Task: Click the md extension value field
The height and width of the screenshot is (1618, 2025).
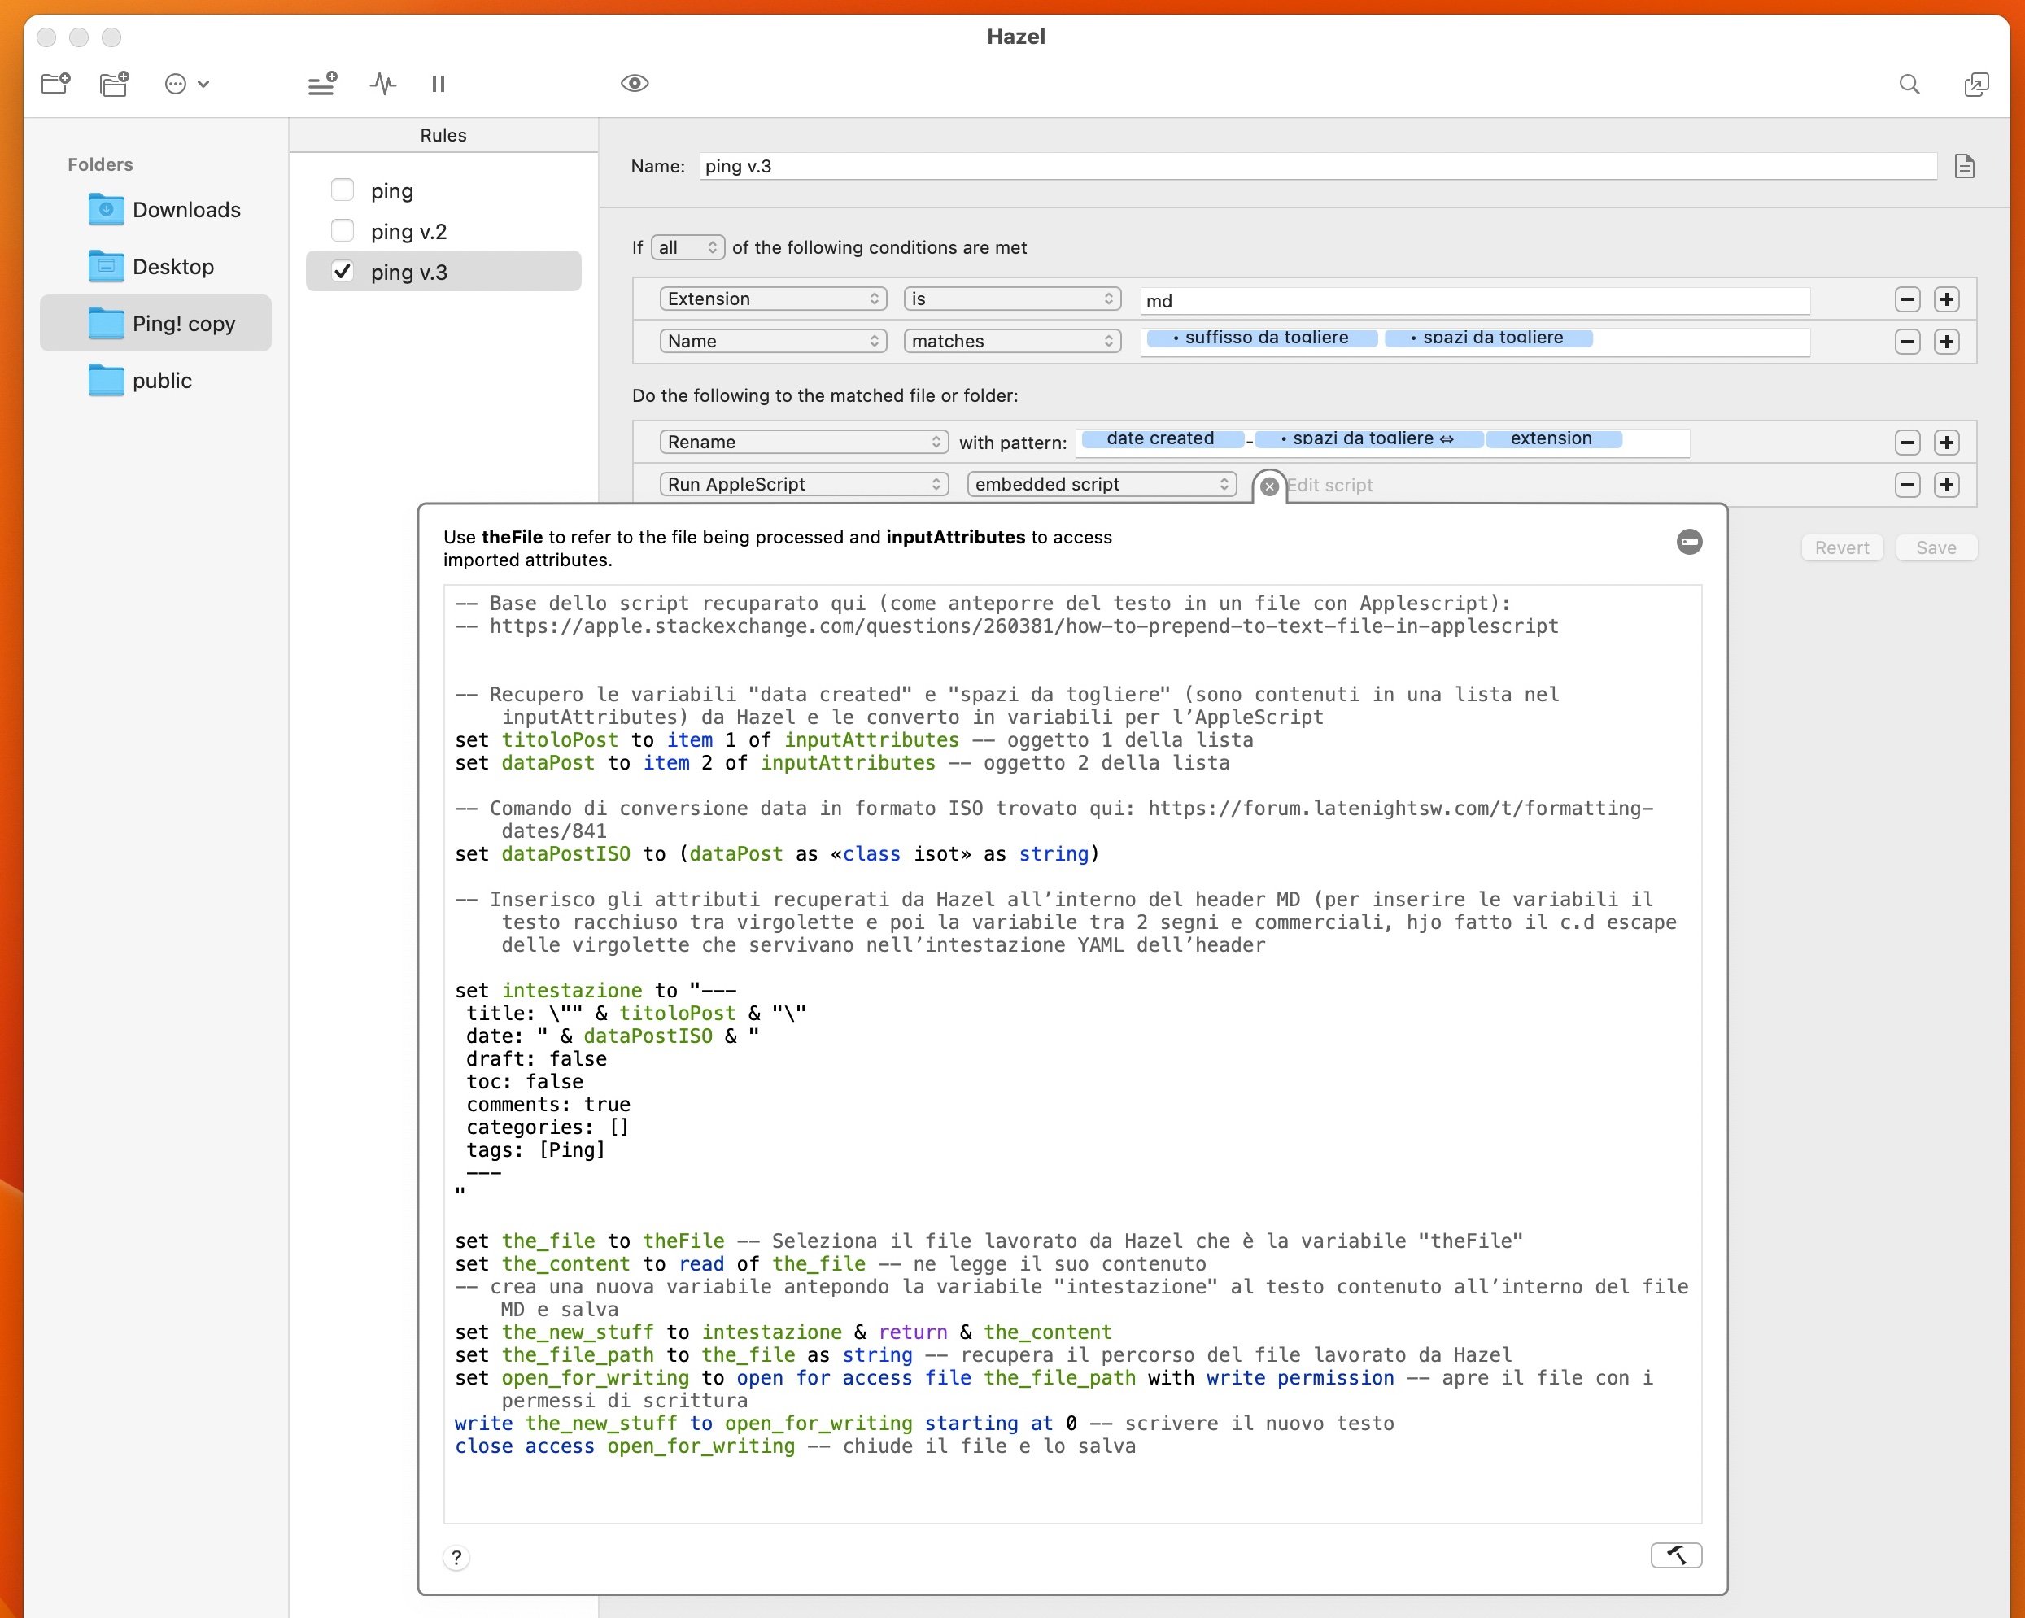Action: (1474, 300)
